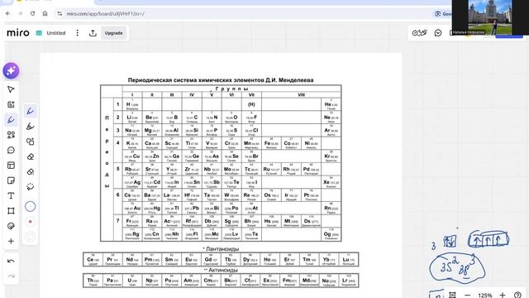
Task: Open Miro AI assistant sparkle button
Action: [x=11, y=71]
